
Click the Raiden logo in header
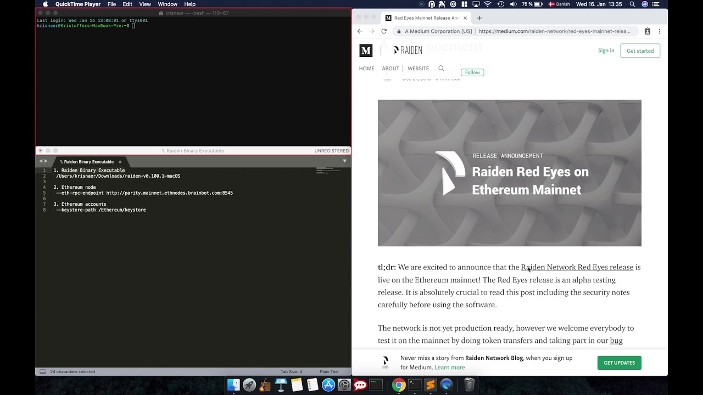tap(408, 50)
